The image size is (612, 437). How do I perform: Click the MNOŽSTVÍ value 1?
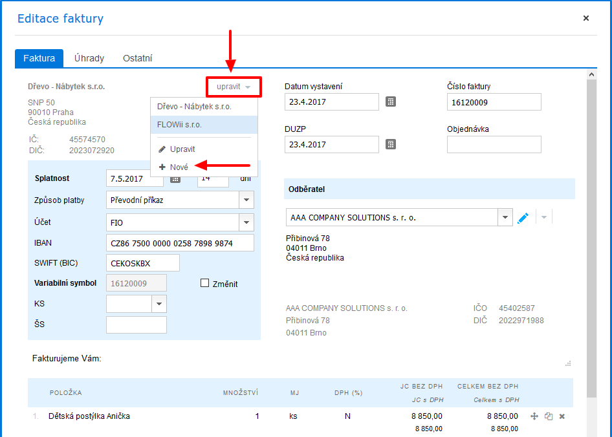[x=257, y=416]
